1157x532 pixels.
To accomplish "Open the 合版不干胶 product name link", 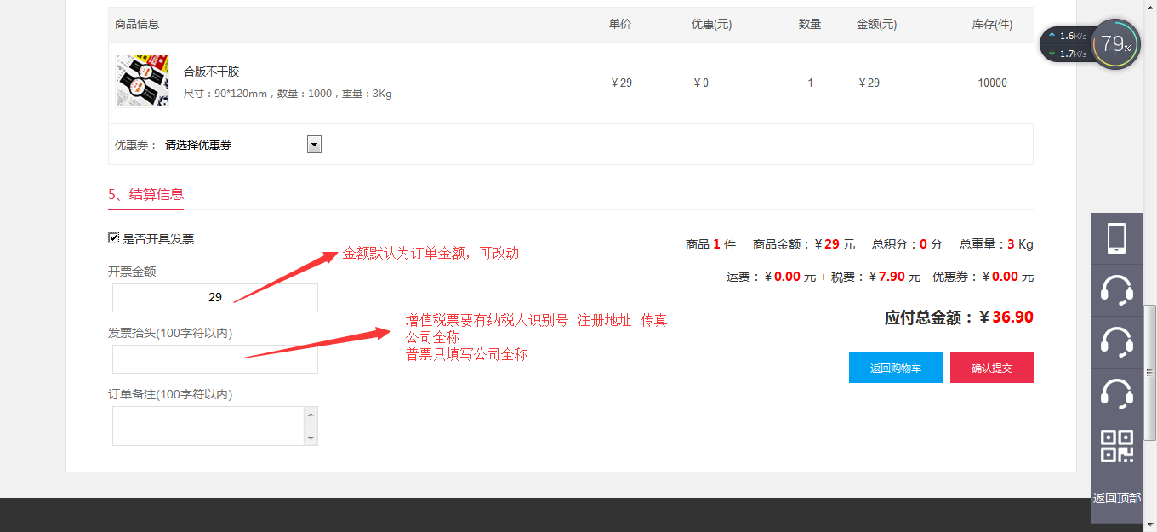I will click(212, 72).
